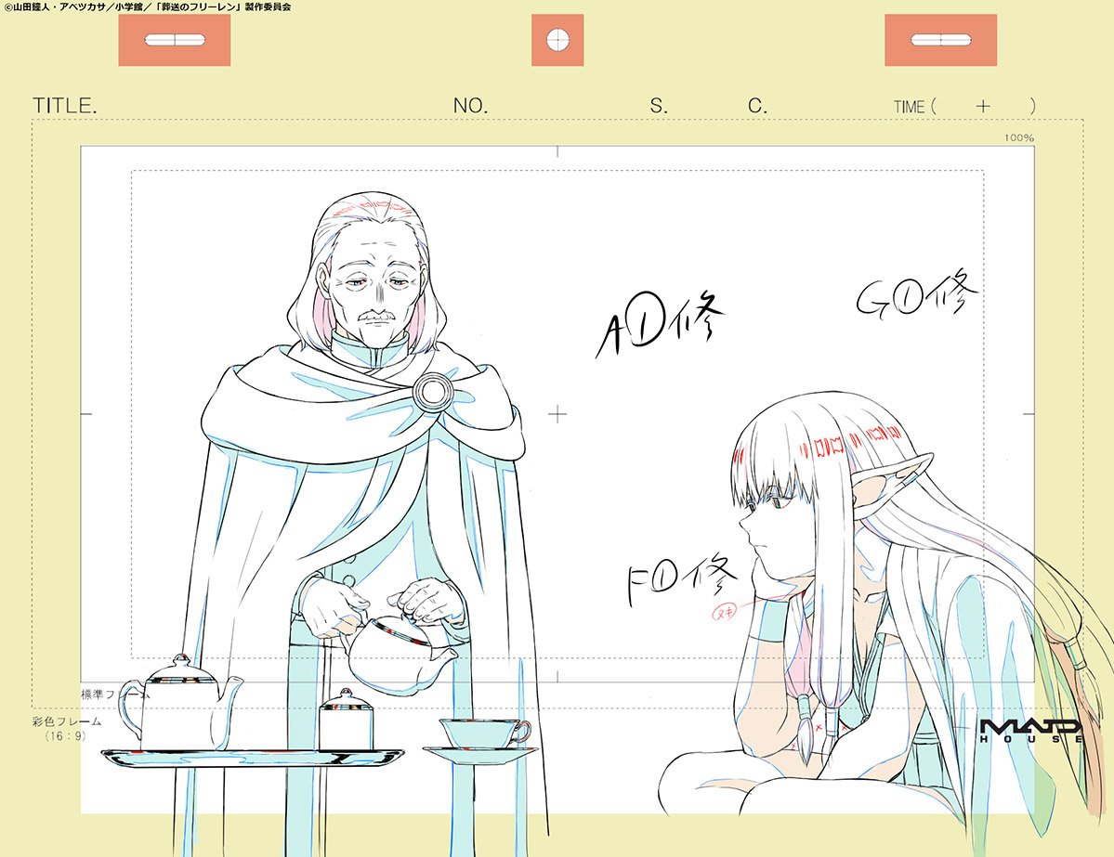
Task: Click the handwritten "FD修" note
Action: point(681,578)
